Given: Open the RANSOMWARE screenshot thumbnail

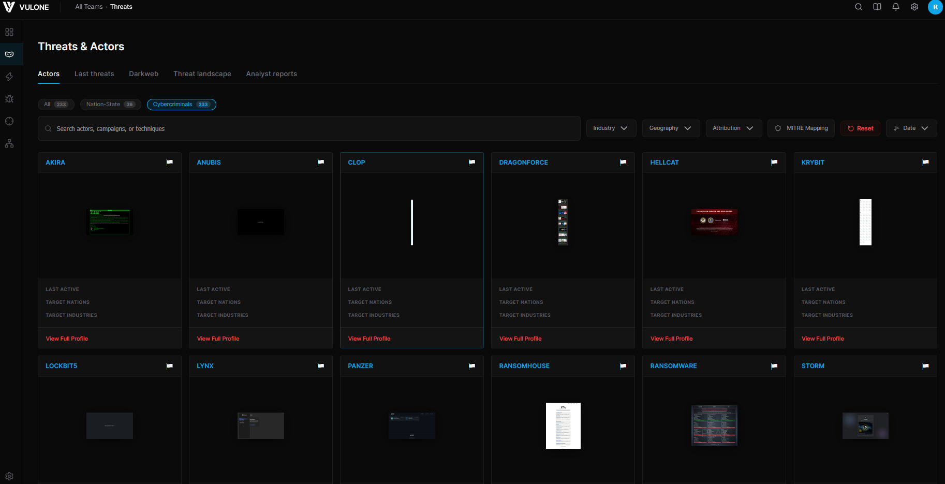Looking at the screenshot, I should (714, 426).
